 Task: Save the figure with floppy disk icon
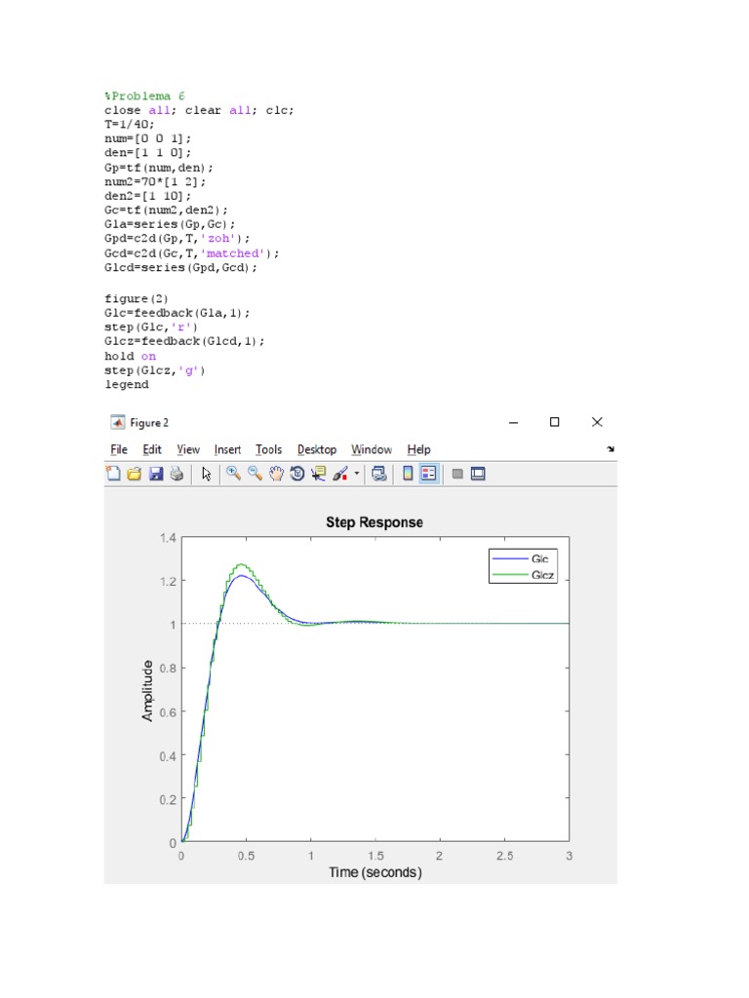(156, 474)
